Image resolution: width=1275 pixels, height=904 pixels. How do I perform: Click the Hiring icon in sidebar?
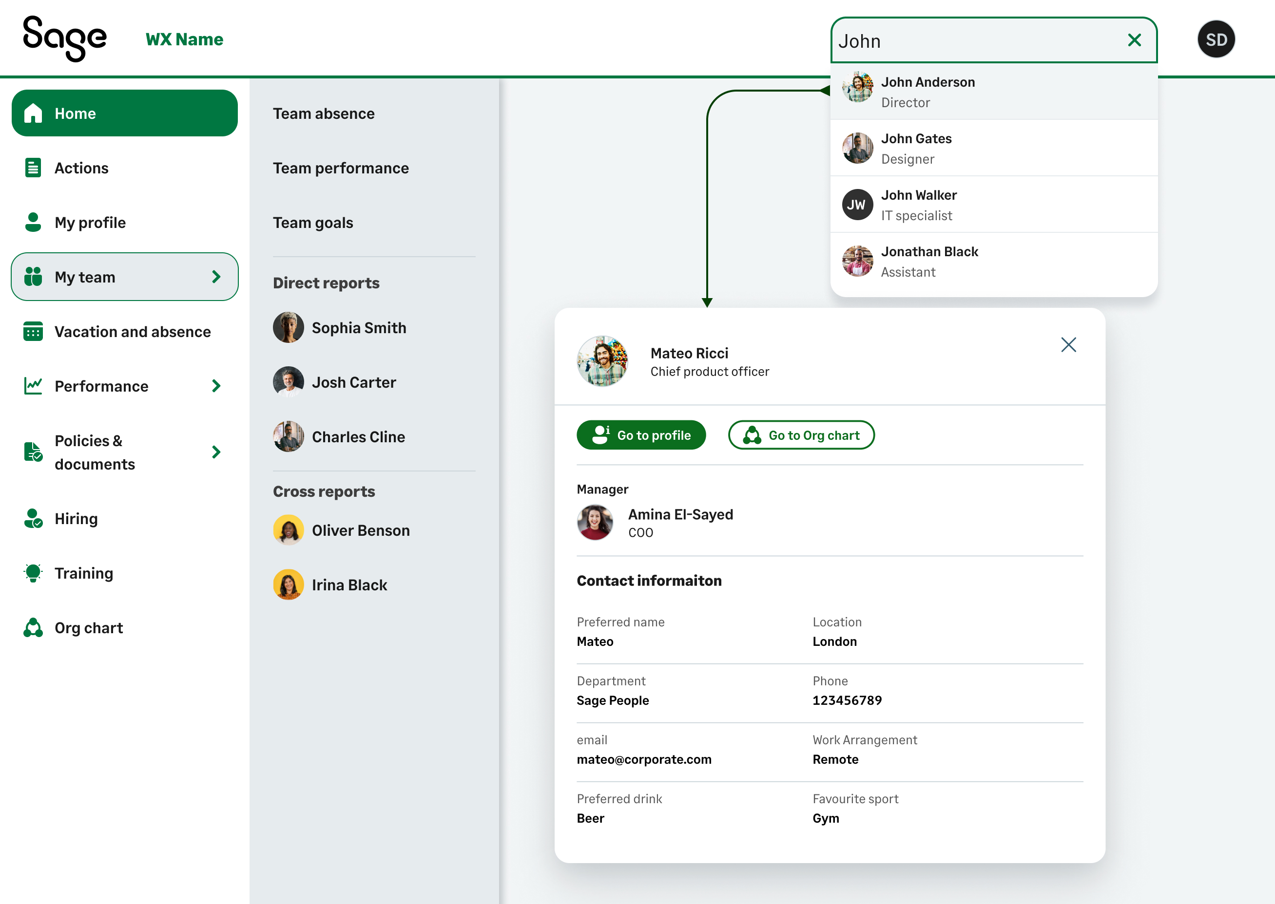pos(33,519)
